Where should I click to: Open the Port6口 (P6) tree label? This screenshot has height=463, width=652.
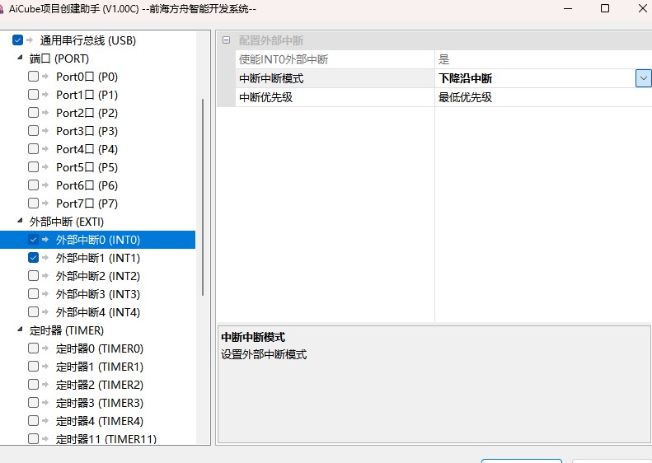pos(87,185)
